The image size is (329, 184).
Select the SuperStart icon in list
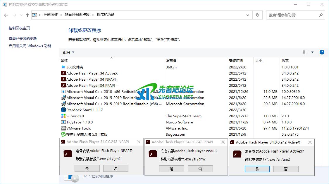coord(63,116)
